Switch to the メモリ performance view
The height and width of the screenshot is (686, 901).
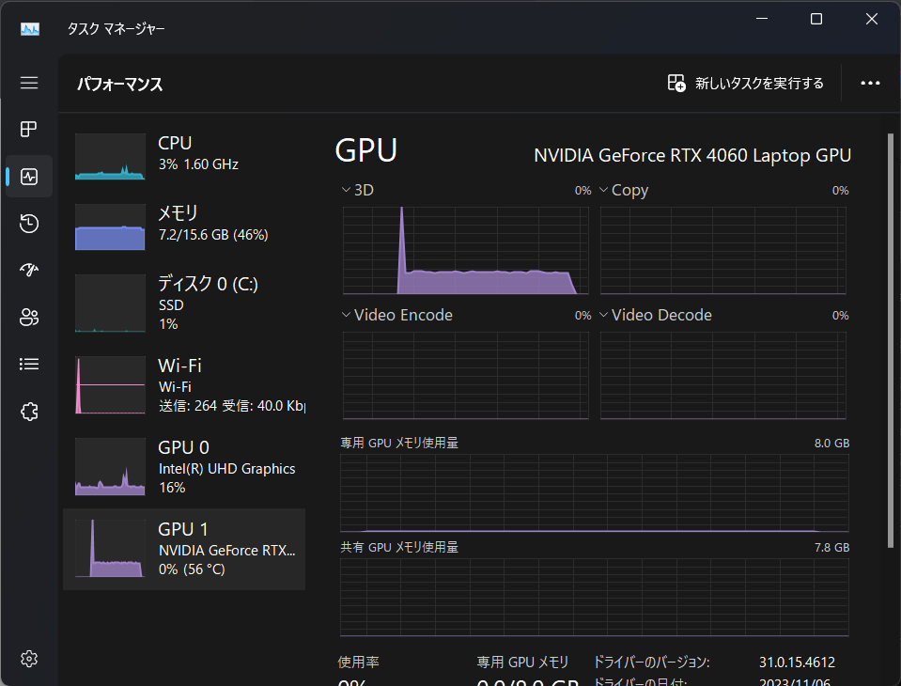(x=183, y=226)
